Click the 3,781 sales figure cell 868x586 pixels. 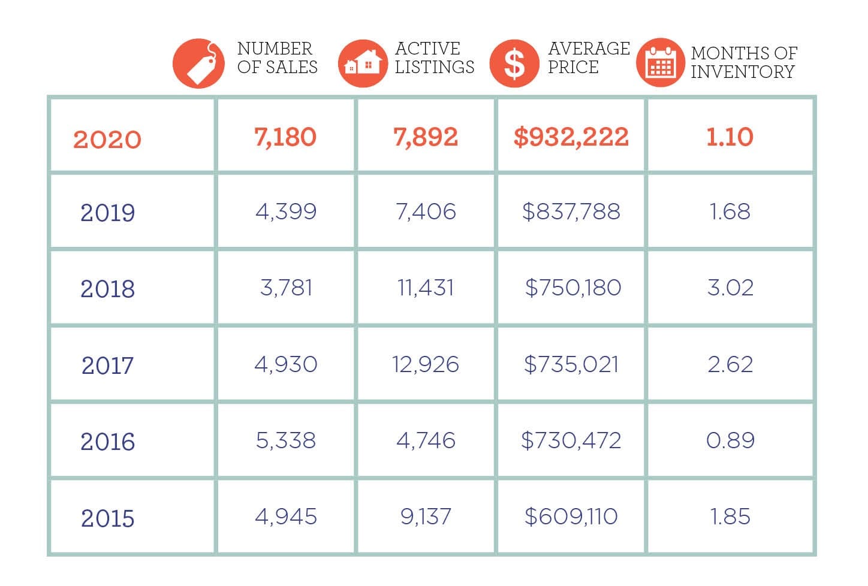pyautogui.click(x=286, y=288)
